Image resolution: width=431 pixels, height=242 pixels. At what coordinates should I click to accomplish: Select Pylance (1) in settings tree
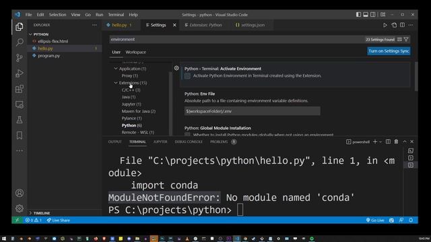[x=132, y=118]
